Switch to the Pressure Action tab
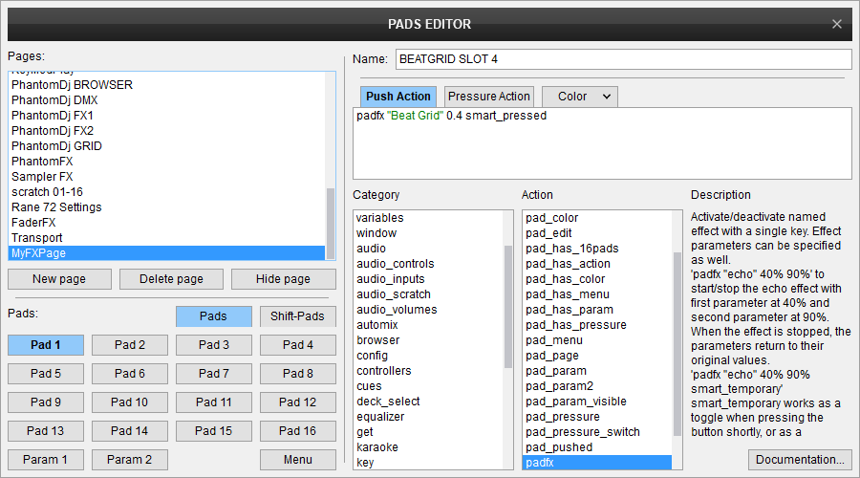860x478 pixels. pos(488,97)
